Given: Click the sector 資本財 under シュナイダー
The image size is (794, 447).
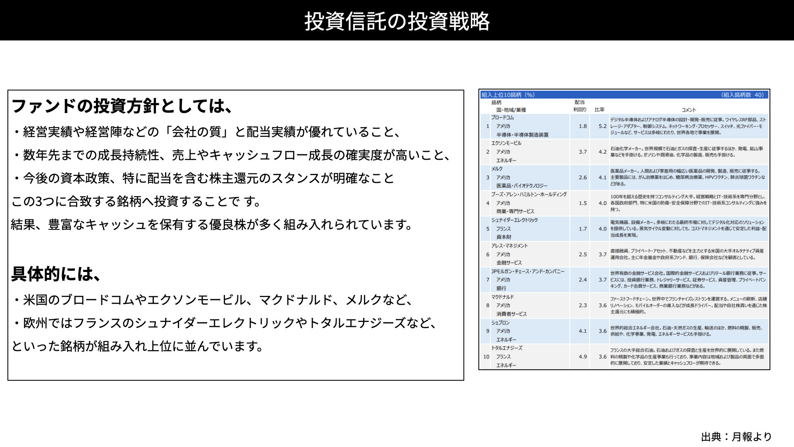Looking at the screenshot, I should (504, 237).
